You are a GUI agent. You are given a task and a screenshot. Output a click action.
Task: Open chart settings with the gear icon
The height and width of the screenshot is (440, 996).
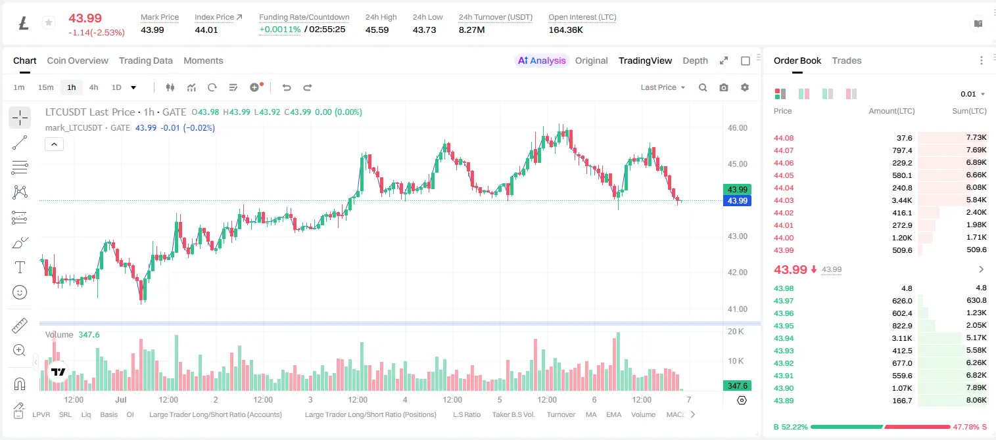coord(745,87)
